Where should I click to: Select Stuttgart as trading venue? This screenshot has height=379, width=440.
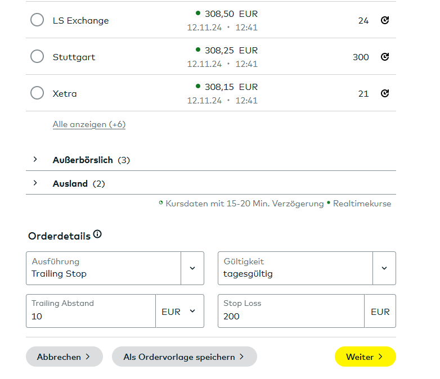37,57
